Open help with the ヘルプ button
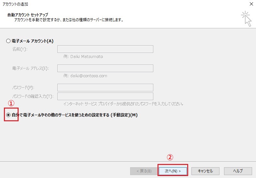256x178 pixels. (x=238, y=171)
